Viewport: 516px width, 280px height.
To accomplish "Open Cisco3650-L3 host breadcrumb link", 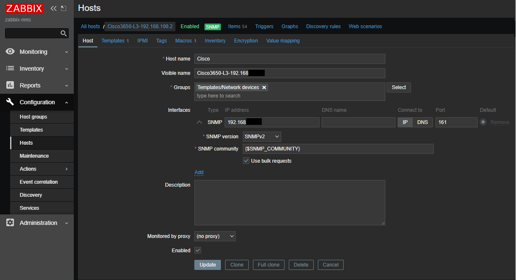I will tap(140, 26).
